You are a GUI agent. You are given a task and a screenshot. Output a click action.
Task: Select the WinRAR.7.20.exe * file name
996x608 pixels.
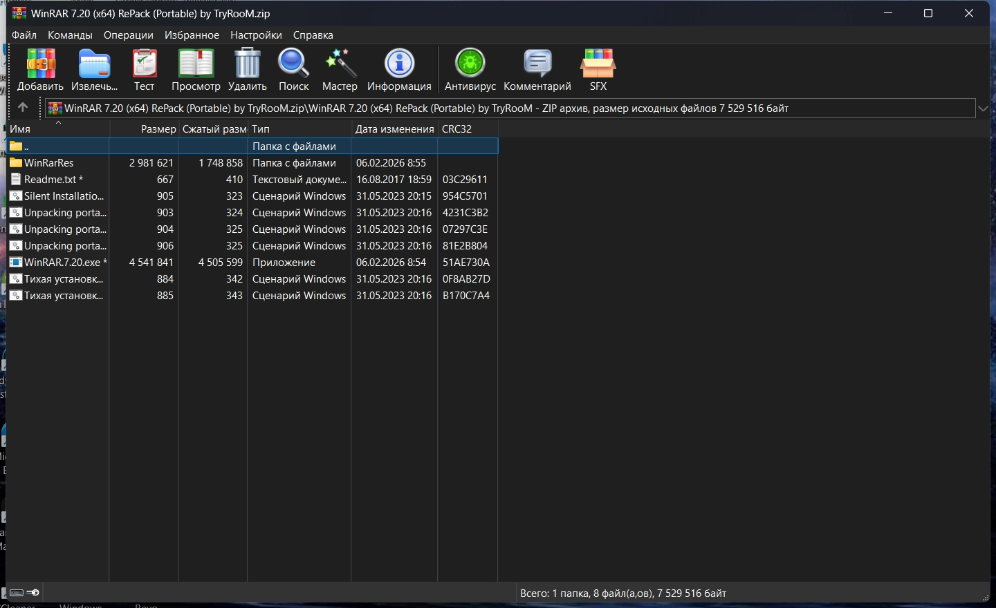66,263
